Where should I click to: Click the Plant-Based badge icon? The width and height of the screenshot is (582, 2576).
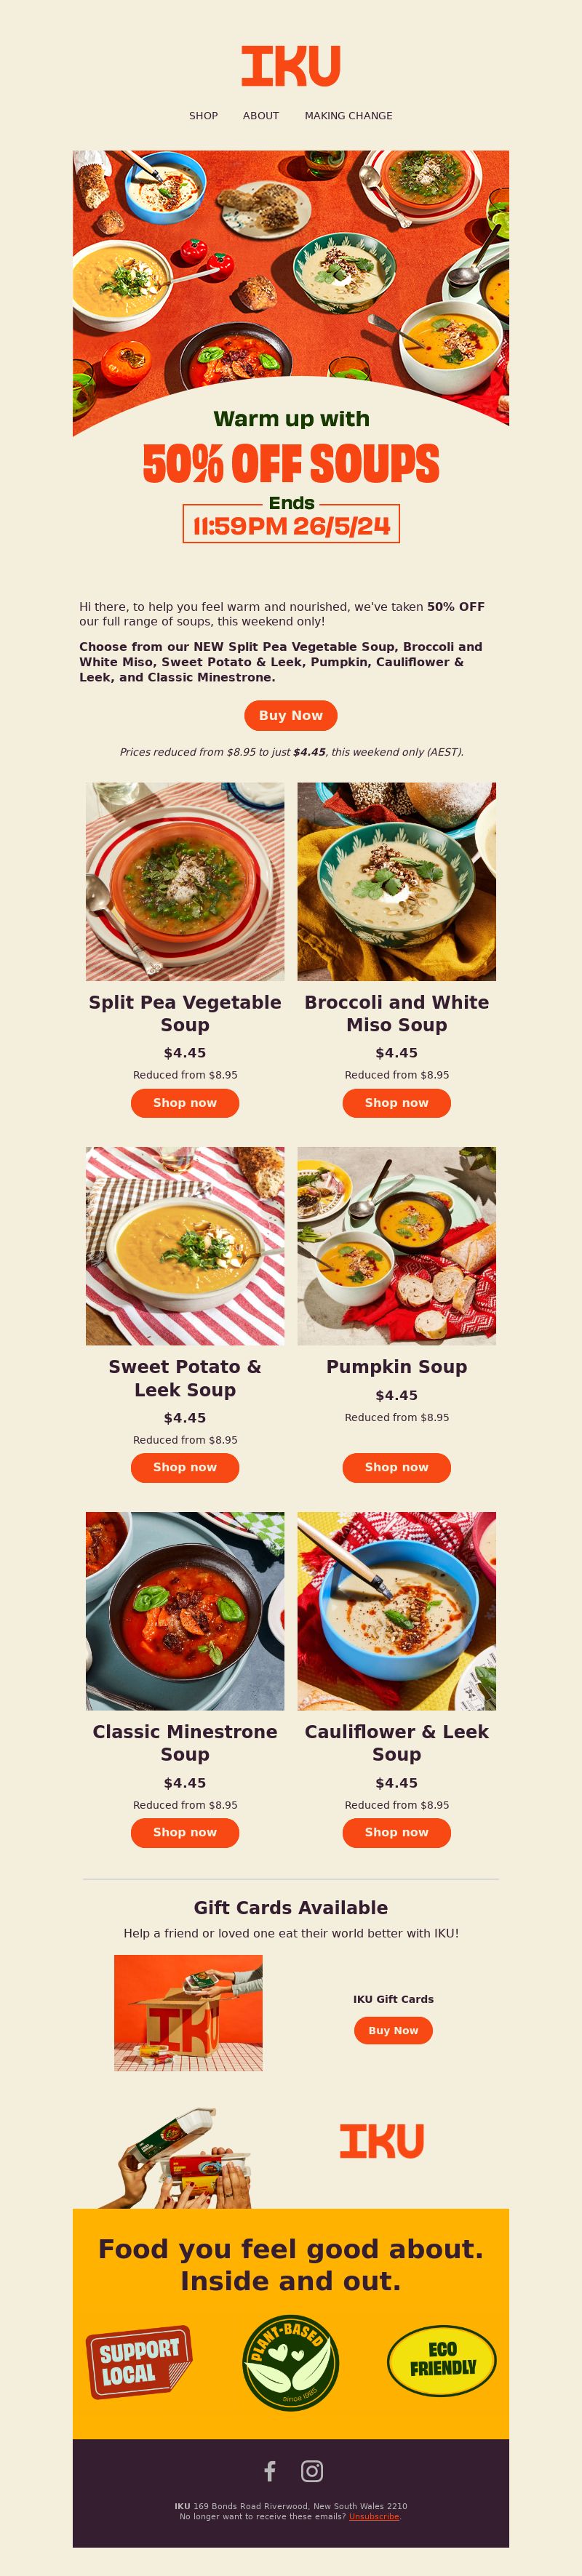coord(291,2363)
